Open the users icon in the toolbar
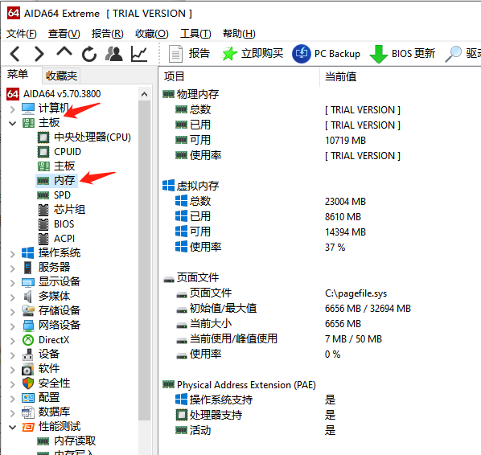Image resolution: width=481 pixels, height=455 pixels. pos(113,54)
